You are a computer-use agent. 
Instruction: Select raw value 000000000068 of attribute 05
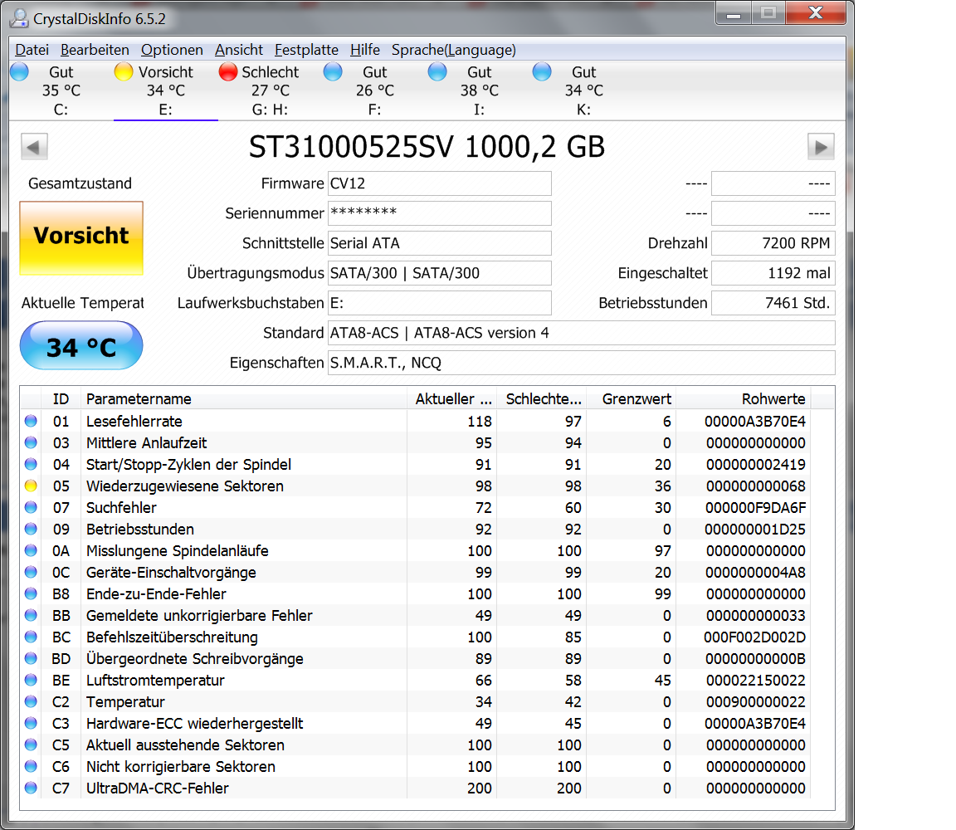755,486
